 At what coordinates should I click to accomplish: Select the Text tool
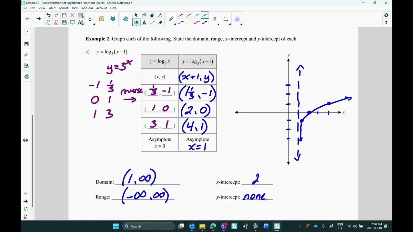tap(144, 23)
